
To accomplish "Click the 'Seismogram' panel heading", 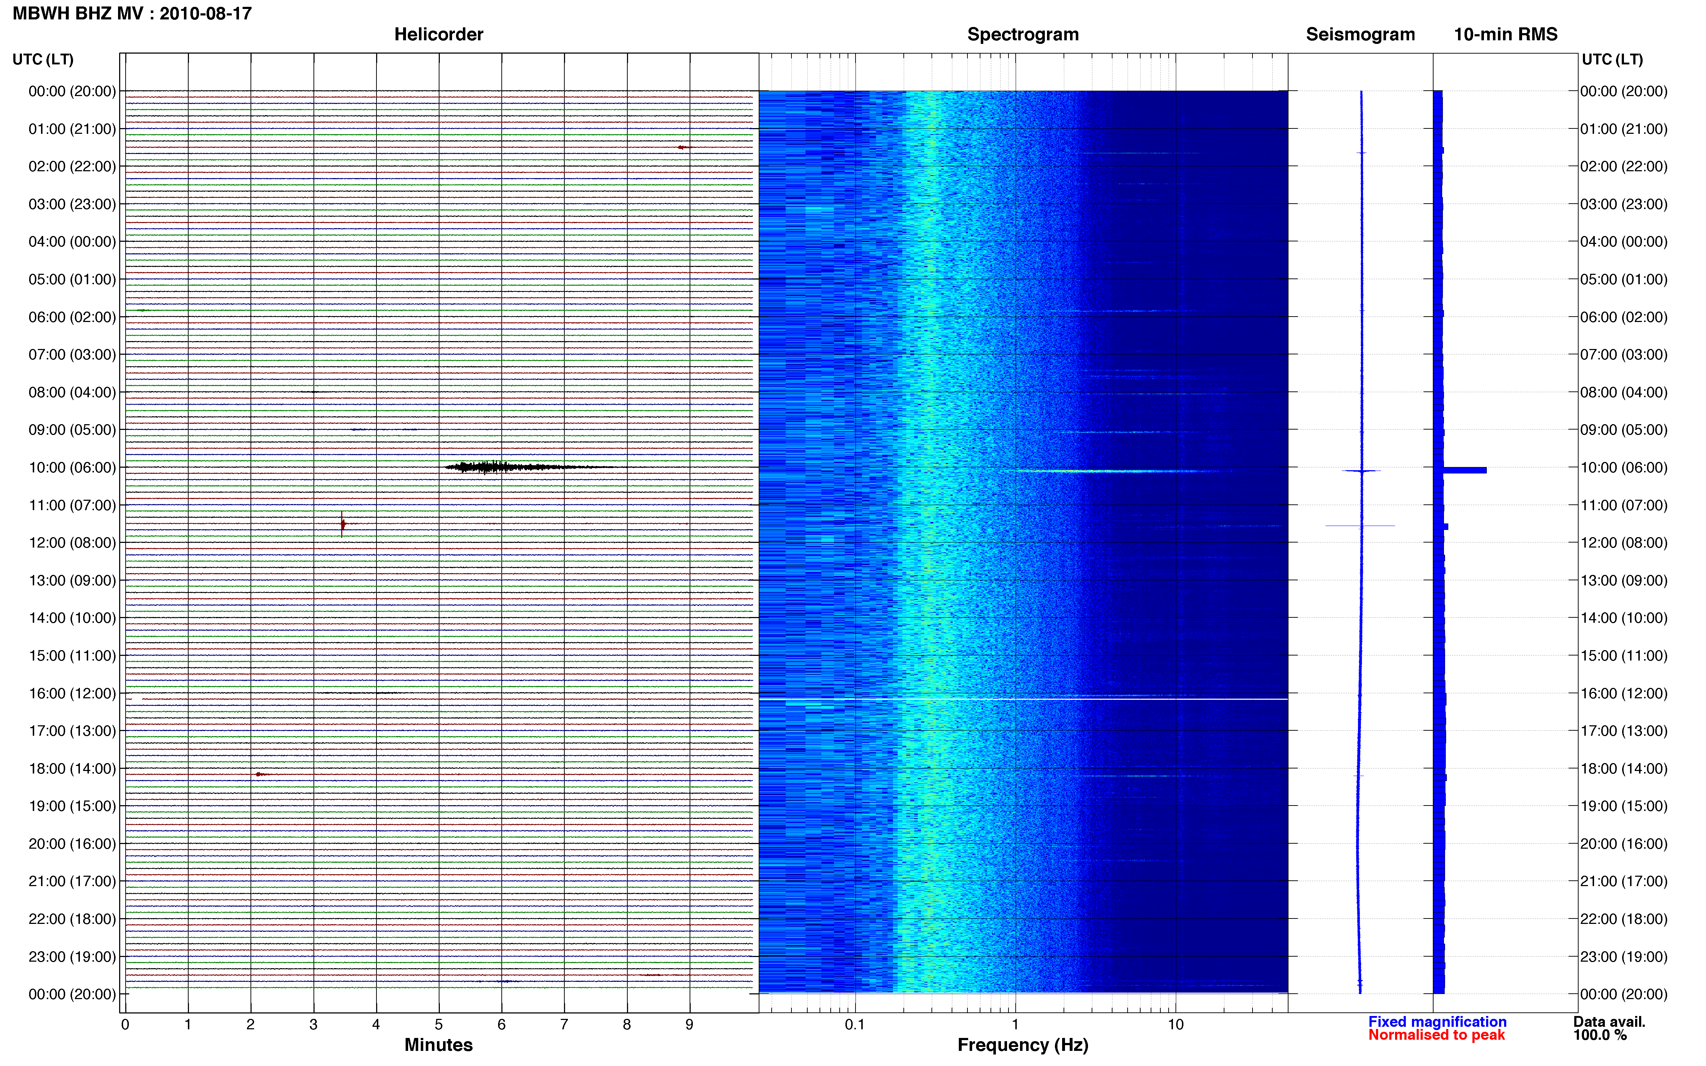I will coord(1360,35).
